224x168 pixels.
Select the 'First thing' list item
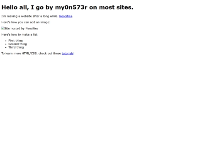tap(15, 41)
